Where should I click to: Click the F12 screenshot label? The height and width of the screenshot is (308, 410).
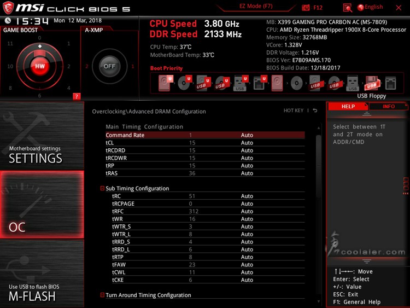point(318,8)
